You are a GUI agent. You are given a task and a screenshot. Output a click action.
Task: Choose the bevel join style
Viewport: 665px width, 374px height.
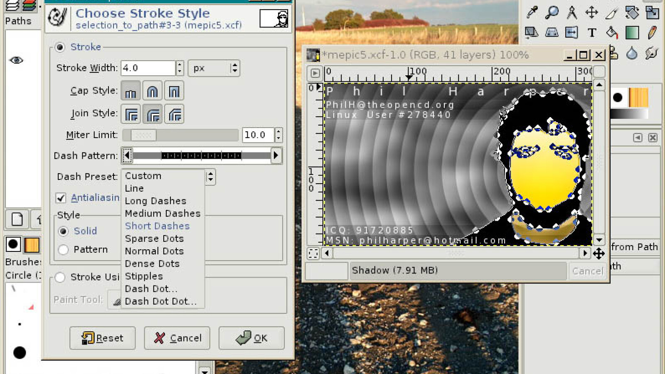(x=175, y=114)
